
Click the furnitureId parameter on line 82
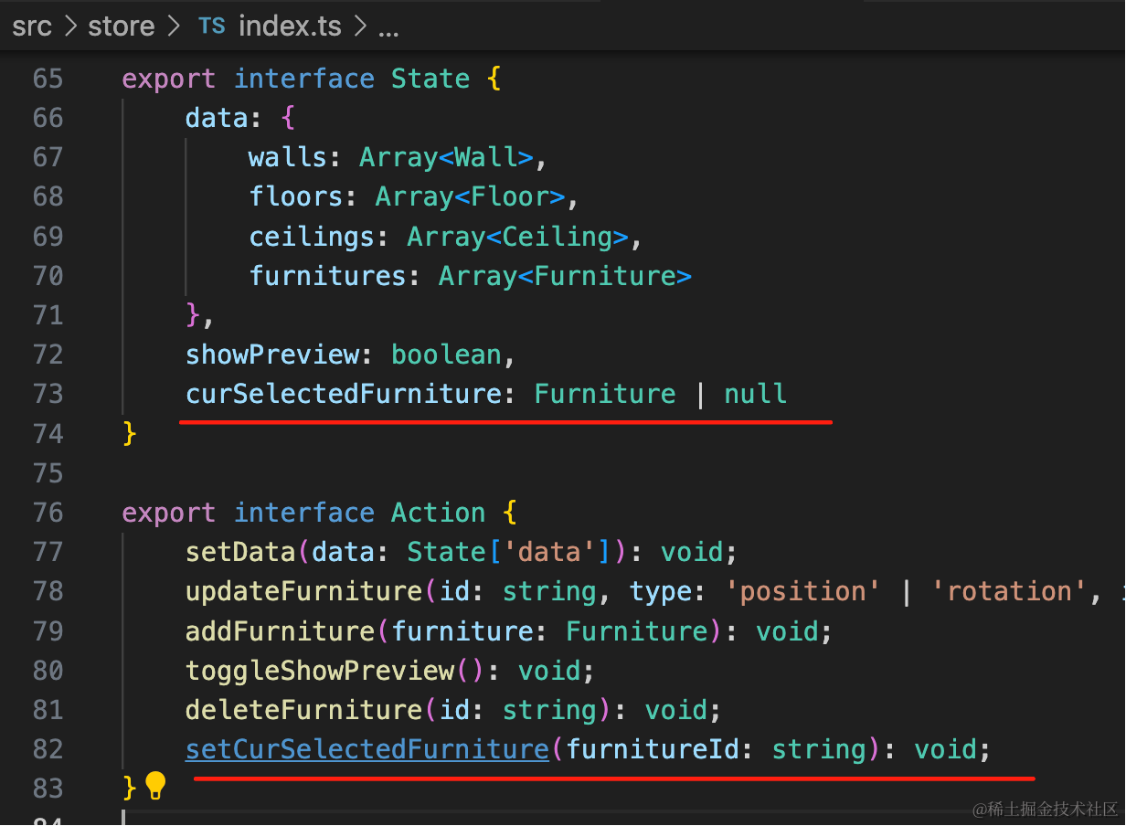(653, 749)
